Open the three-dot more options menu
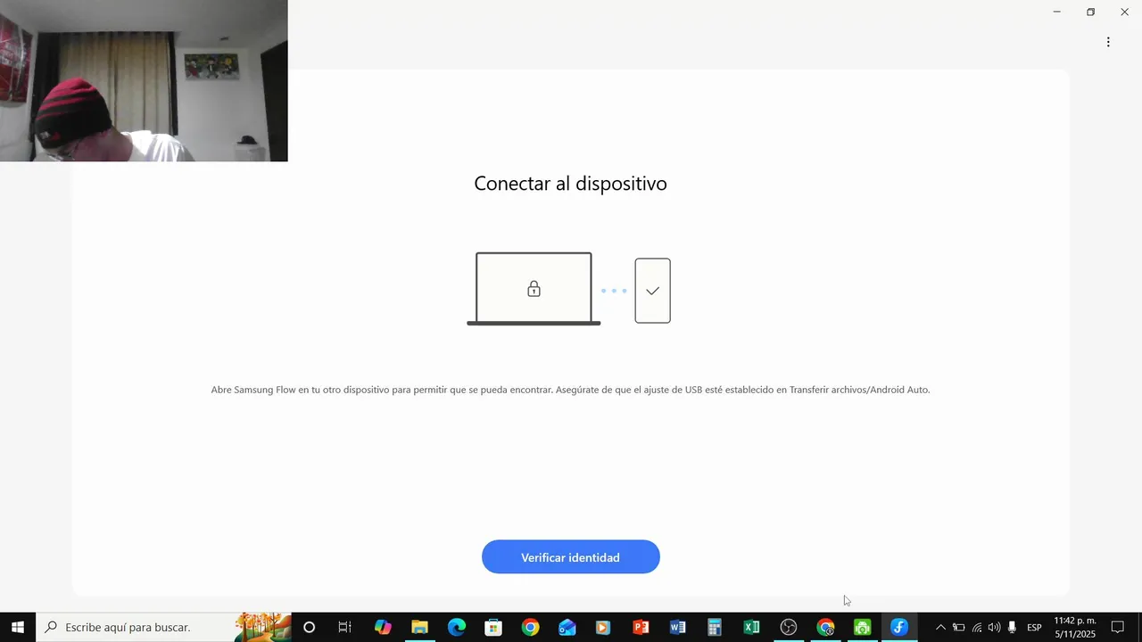This screenshot has height=642, width=1142. [x=1108, y=42]
